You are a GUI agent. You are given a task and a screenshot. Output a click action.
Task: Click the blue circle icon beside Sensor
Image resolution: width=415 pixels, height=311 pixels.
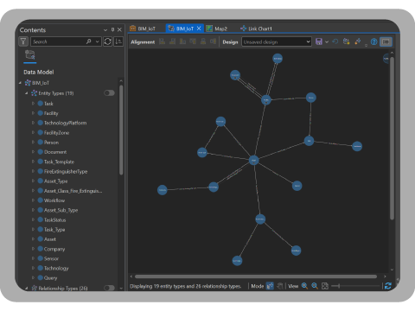(41, 258)
